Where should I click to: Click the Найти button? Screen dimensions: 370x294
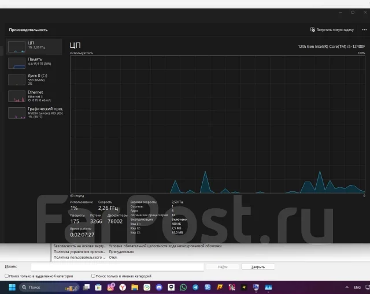point(222,267)
